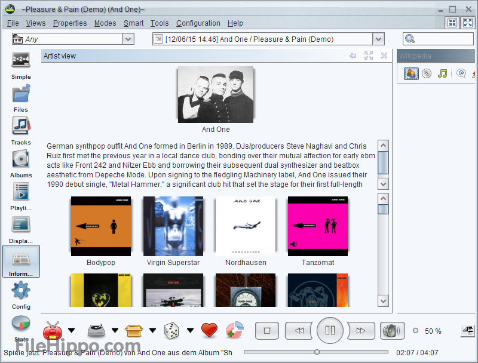Click the open box icon

click(x=133, y=330)
